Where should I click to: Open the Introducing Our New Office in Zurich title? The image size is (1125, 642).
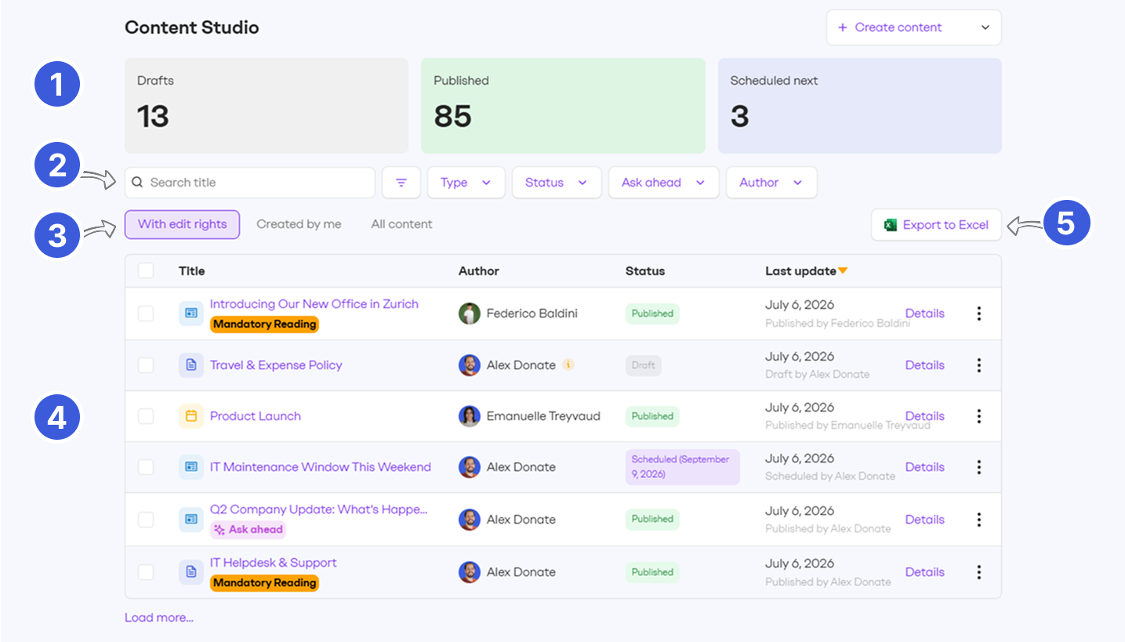(314, 304)
